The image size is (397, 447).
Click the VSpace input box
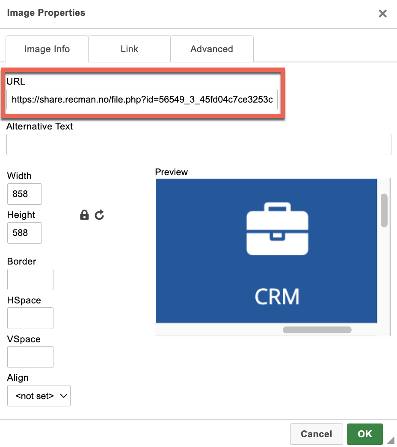(30, 357)
